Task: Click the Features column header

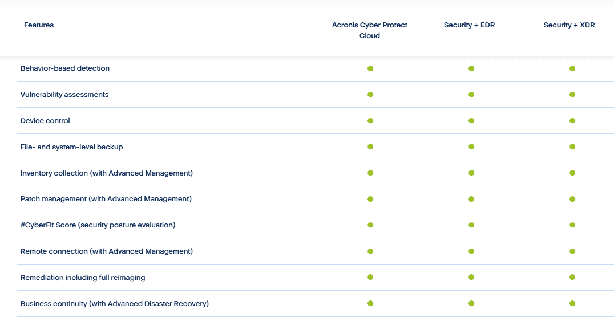Action: pos(39,25)
